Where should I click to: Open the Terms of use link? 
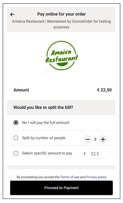coord(70,177)
